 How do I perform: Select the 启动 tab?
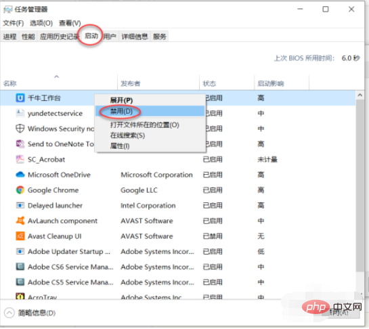point(91,36)
